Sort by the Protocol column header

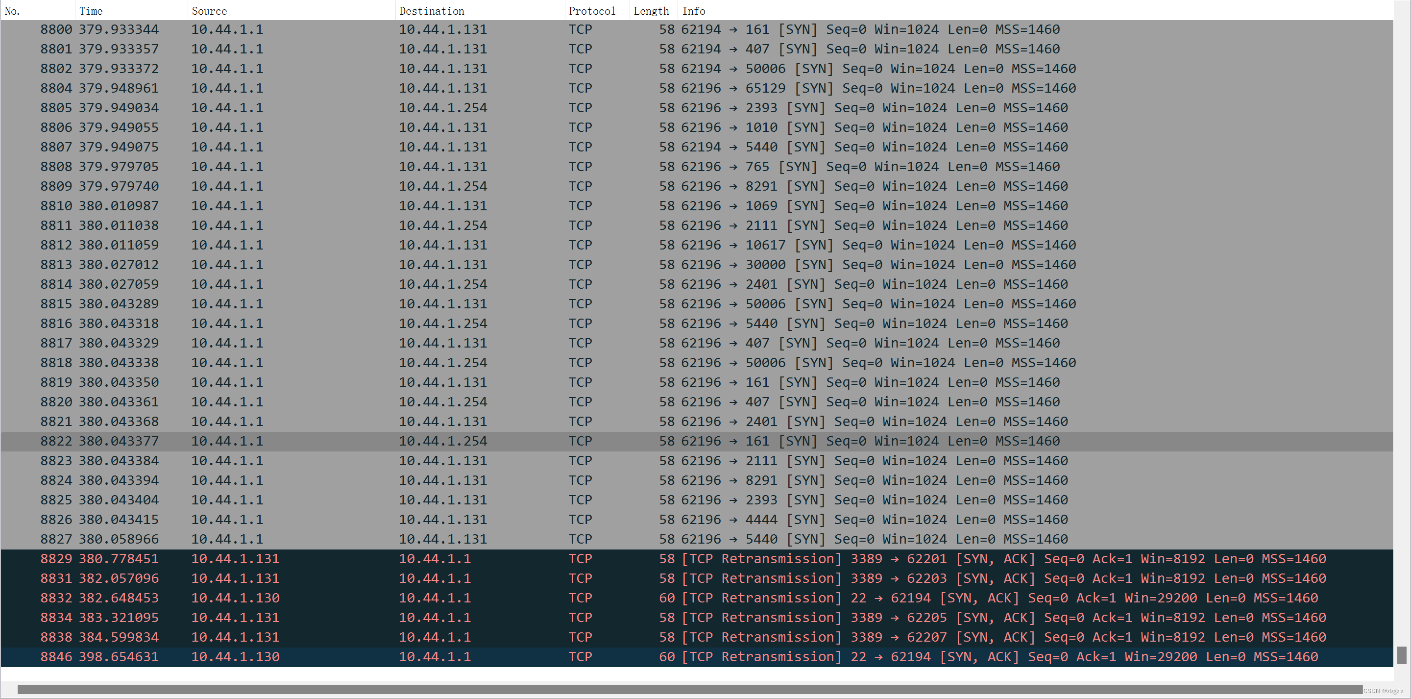(591, 11)
